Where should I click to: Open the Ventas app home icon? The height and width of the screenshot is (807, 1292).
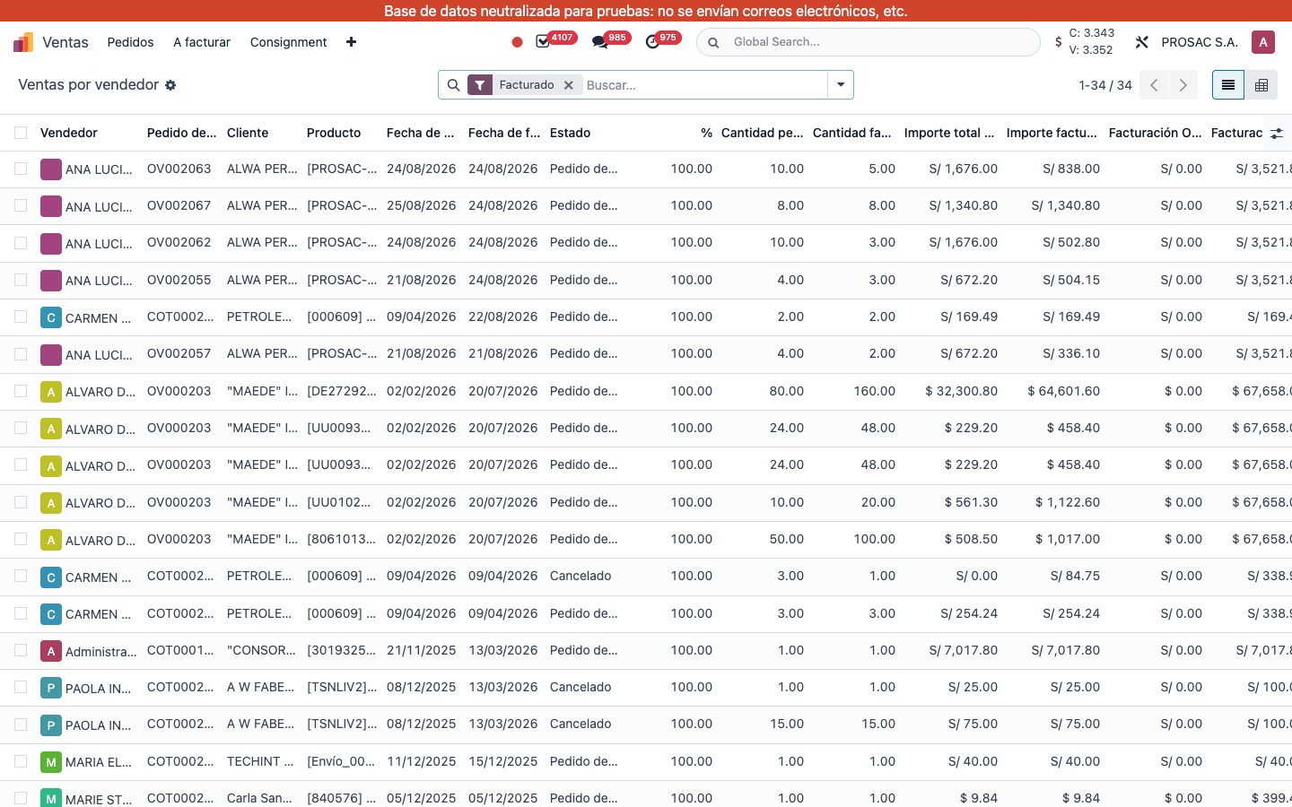click(x=23, y=42)
